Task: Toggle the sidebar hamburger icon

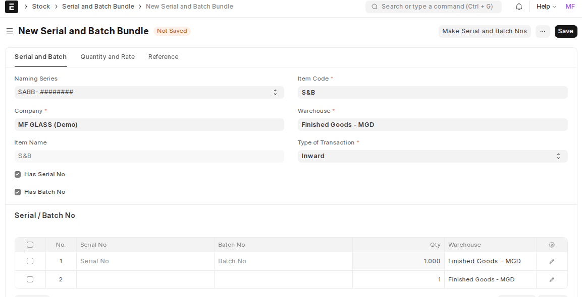Action: [10, 32]
